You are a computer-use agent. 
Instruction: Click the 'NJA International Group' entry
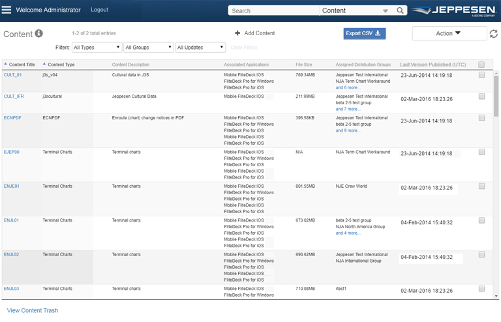(x=358, y=261)
